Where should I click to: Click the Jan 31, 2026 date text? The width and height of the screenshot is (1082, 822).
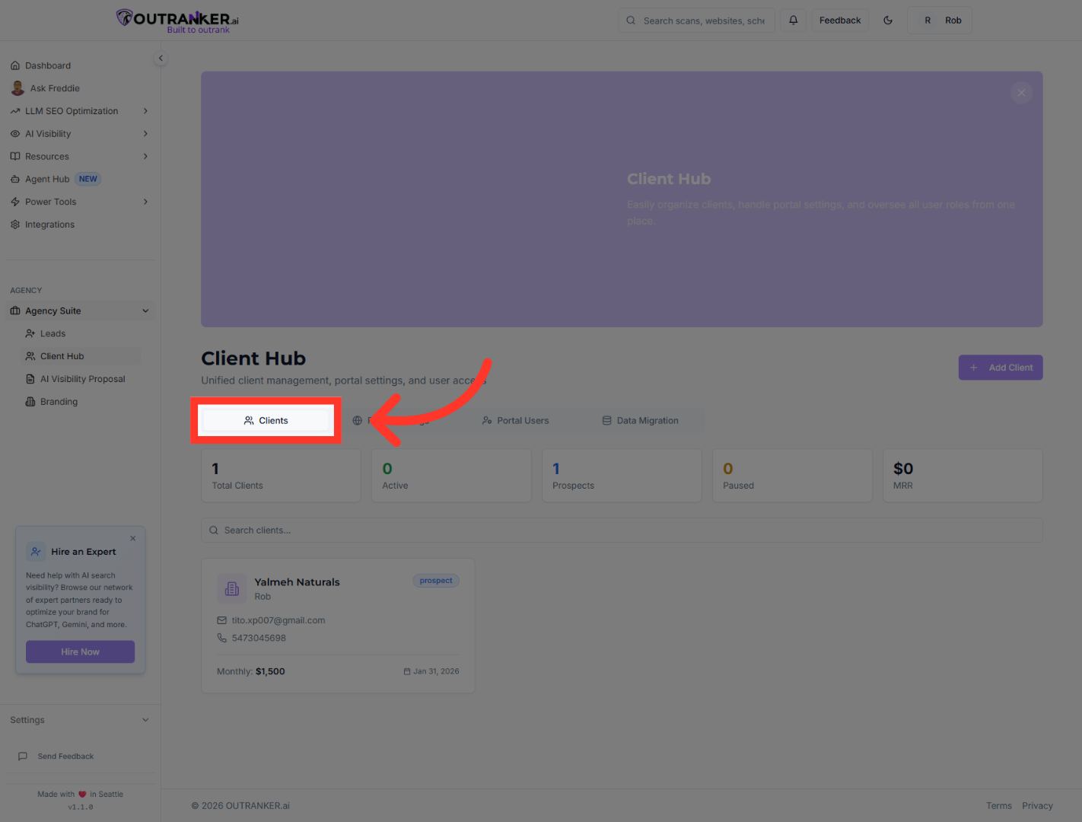(437, 671)
